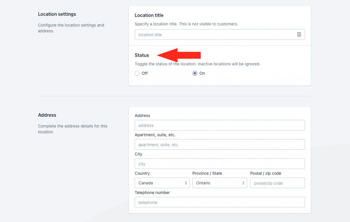Click the bold Address section heading on left
Image resolution: width=350 pixels, height=222 pixels.
point(47,115)
